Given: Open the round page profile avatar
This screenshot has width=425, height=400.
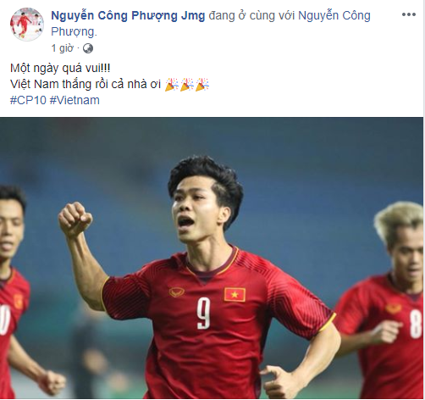Looking at the screenshot, I should 27,25.
